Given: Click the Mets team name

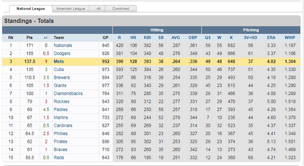Looking at the screenshot, I should tap(59, 61).
